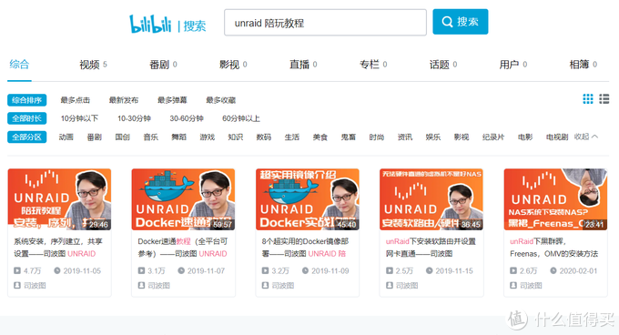Open the 36:45 安装软路由 video thumbnail
This screenshot has width=619, height=335.
click(431, 199)
